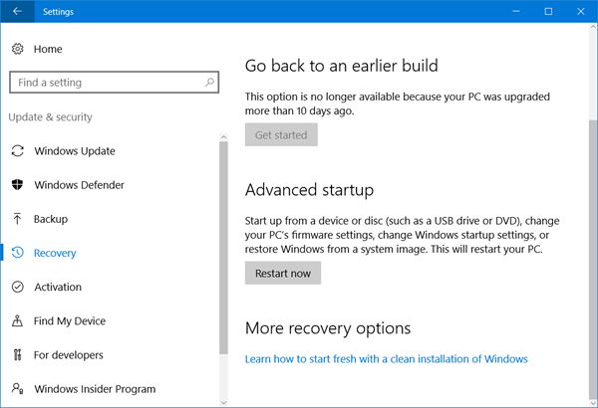Click the Windows Defender shield icon
This screenshot has width=598, height=408.
[17, 185]
